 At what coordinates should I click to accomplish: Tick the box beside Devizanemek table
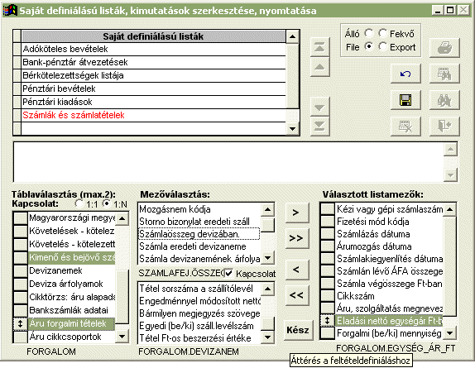[21, 270]
